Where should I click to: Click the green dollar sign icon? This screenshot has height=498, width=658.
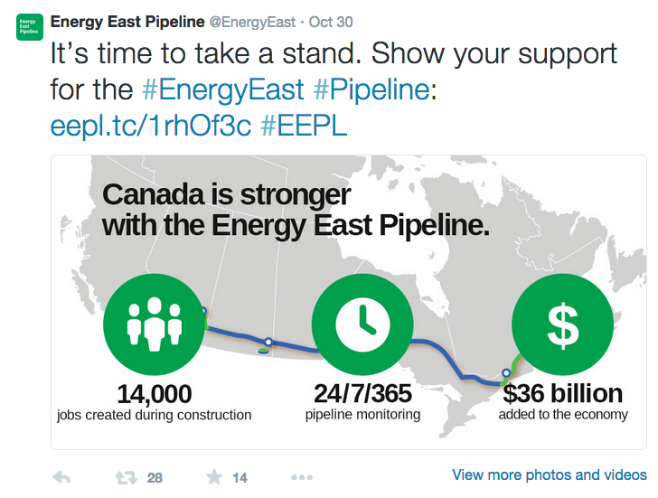click(563, 324)
